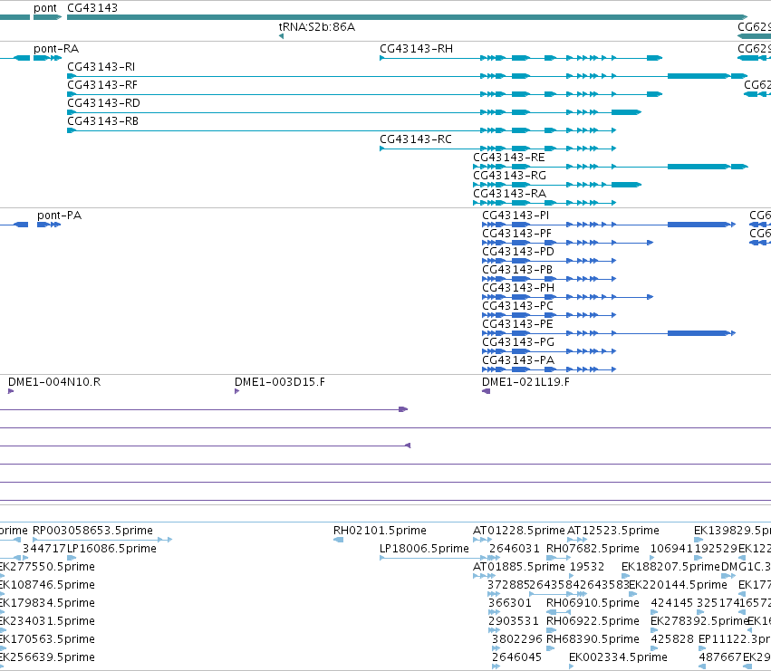Click the feature number 2646045

[516, 658]
